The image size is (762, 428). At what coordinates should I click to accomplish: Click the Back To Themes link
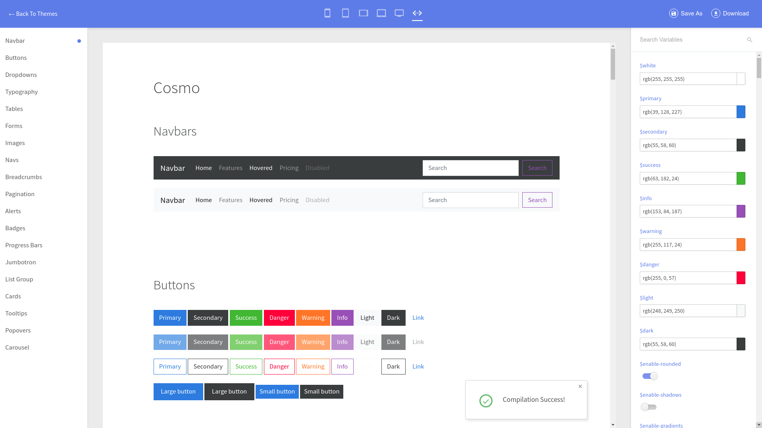pos(33,14)
